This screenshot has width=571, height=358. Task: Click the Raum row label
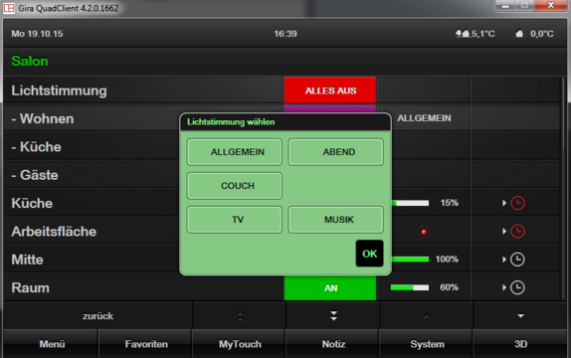30,288
